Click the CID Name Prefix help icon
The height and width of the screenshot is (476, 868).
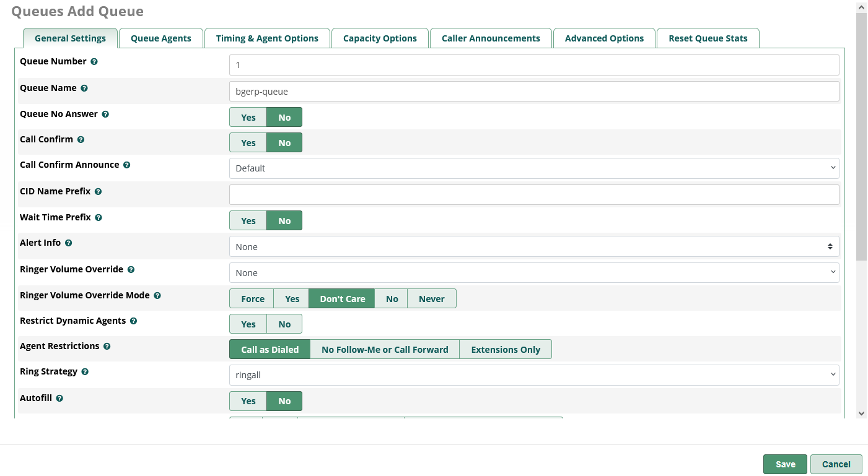[98, 192]
